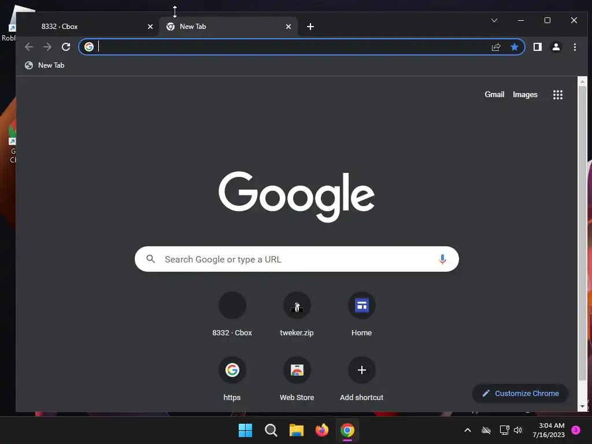Open the New Tab bookmark in bookmarks bar
The image size is (592, 444).
tap(45, 65)
